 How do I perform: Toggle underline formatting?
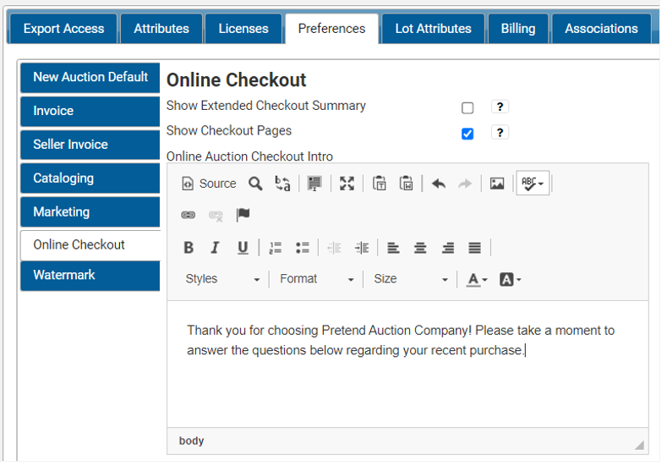pyautogui.click(x=243, y=247)
